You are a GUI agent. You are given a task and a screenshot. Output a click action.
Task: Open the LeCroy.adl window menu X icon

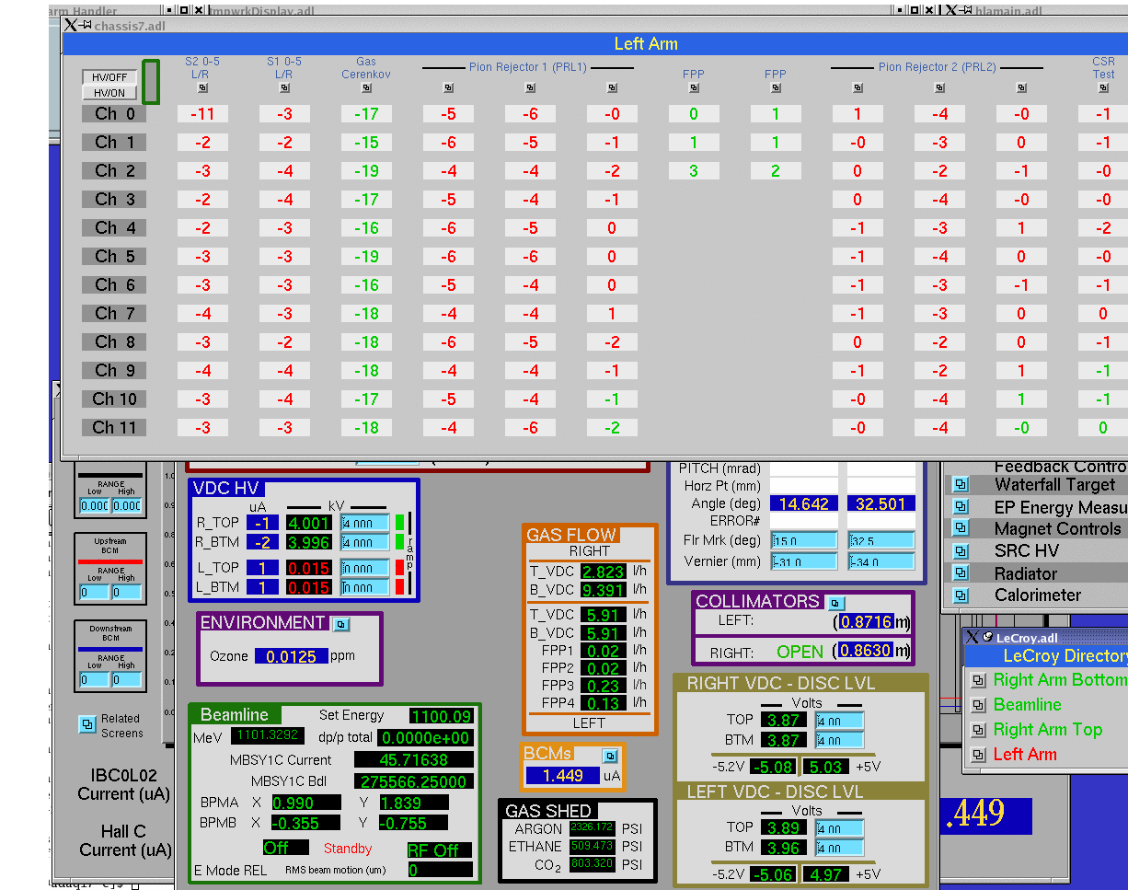973,637
